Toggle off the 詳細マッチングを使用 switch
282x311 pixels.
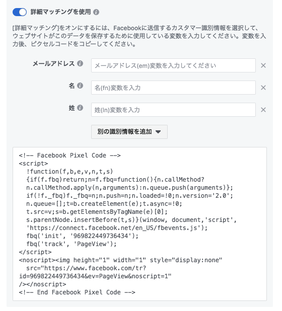(x=20, y=12)
